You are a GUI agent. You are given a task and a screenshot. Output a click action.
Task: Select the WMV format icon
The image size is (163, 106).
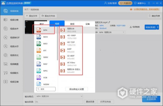(x=39, y=57)
